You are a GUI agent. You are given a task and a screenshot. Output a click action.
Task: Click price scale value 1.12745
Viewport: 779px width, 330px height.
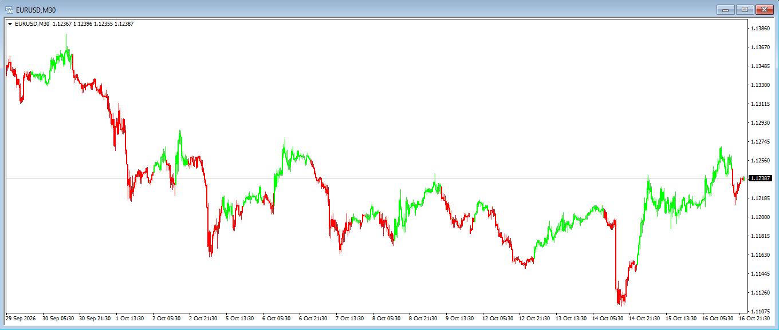[x=760, y=141]
